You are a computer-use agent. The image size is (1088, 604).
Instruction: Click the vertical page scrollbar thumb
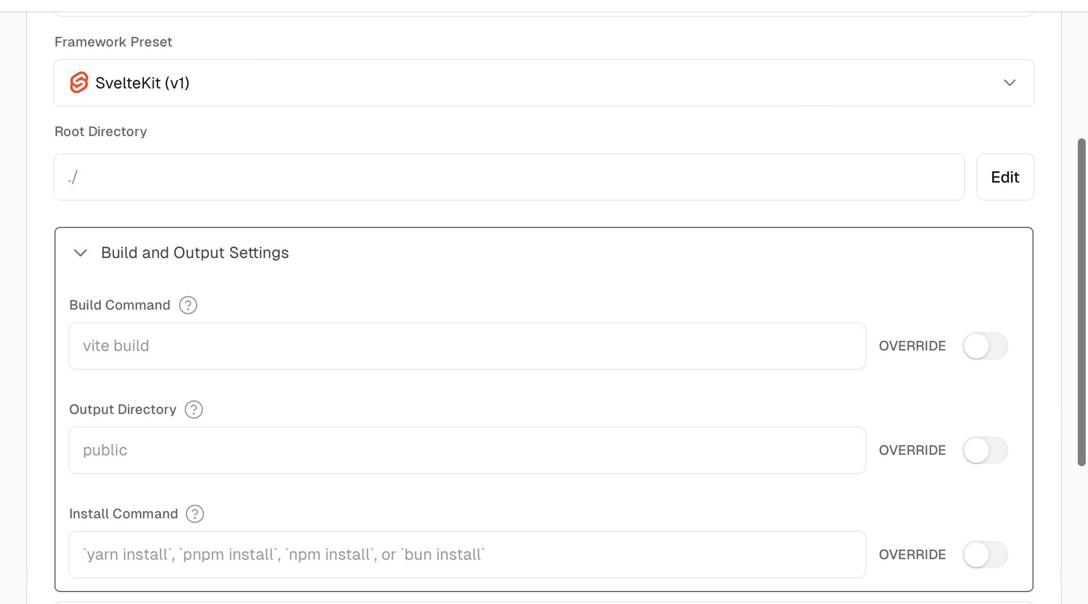point(1081,302)
